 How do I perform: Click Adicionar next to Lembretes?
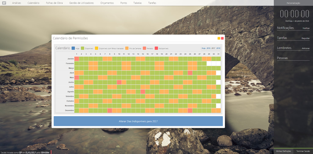[305, 49]
